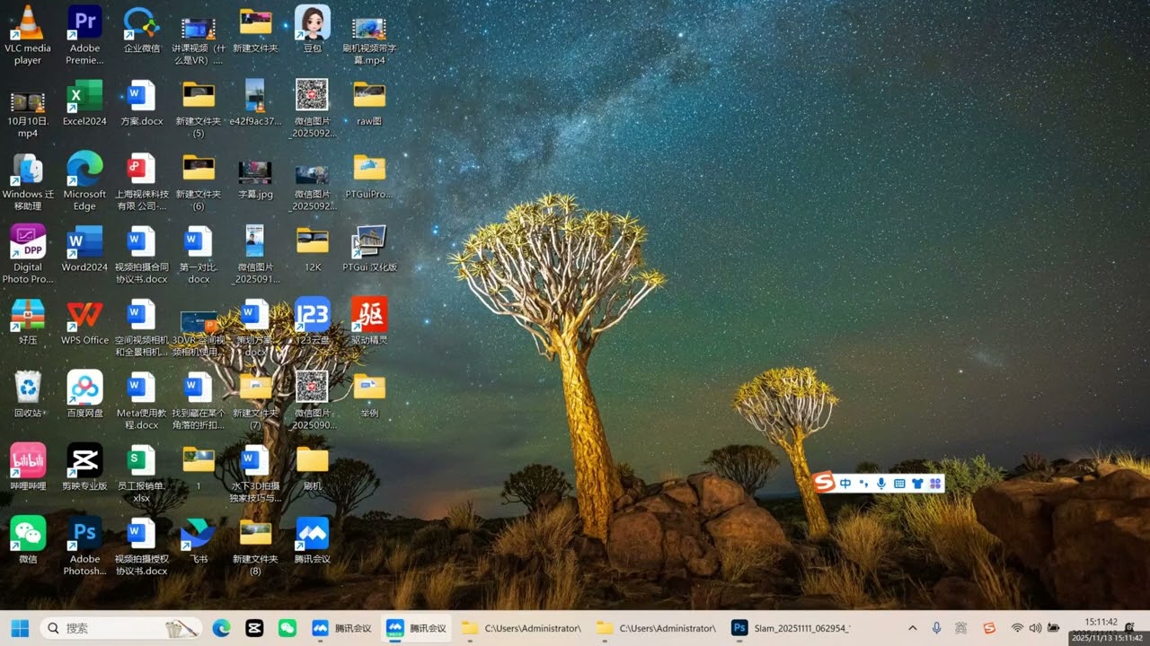This screenshot has height=646, width=1150.
Task: Select 视频拍摄合同协议书.docx document
Action: [141, 254]
